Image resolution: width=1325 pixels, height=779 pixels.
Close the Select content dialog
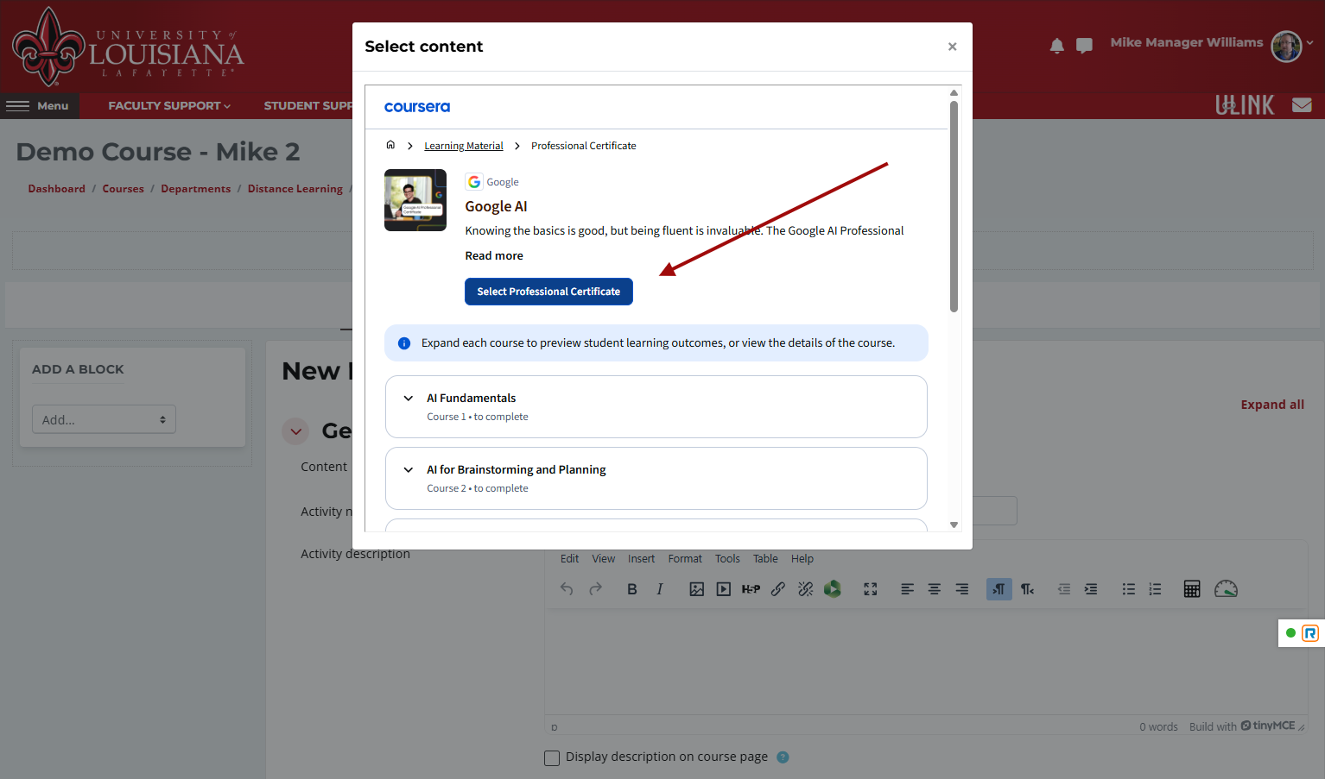click(x=952, y=47)
